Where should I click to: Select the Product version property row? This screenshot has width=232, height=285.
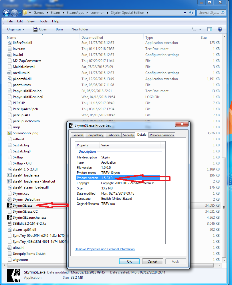click(118, 178)
